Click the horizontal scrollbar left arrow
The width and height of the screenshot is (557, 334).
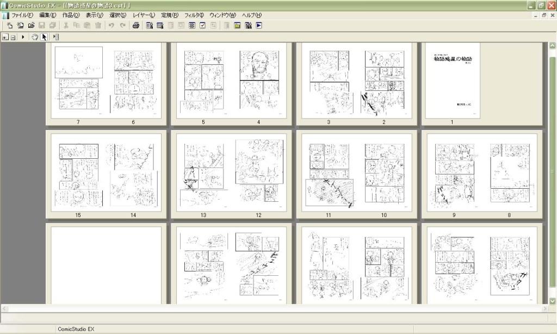[5, 308]
